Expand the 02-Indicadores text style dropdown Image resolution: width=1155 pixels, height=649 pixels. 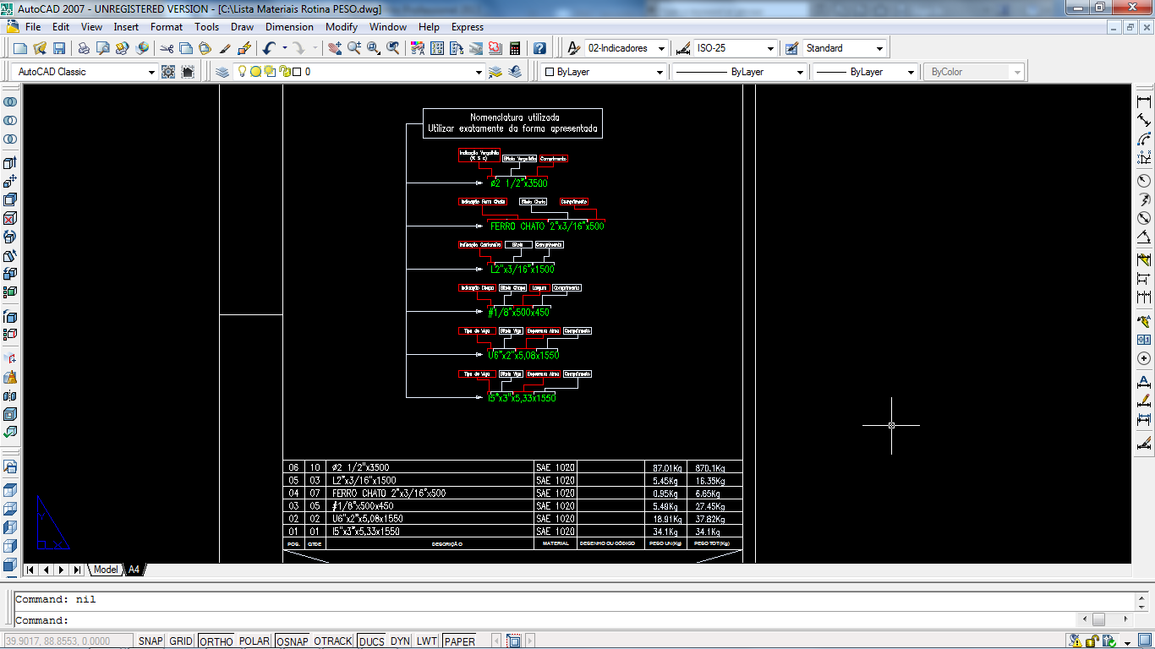tap(660, 48)
